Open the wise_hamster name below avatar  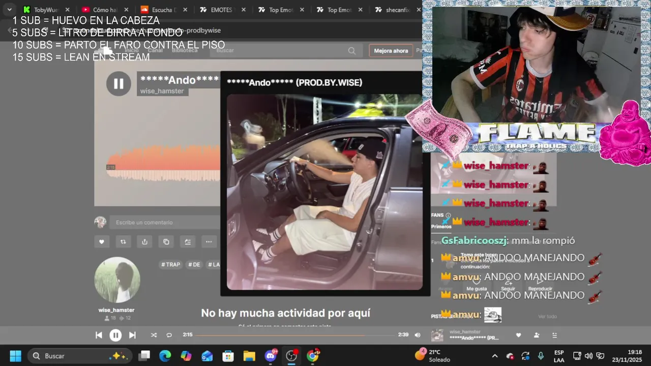(x=116, y=310)
